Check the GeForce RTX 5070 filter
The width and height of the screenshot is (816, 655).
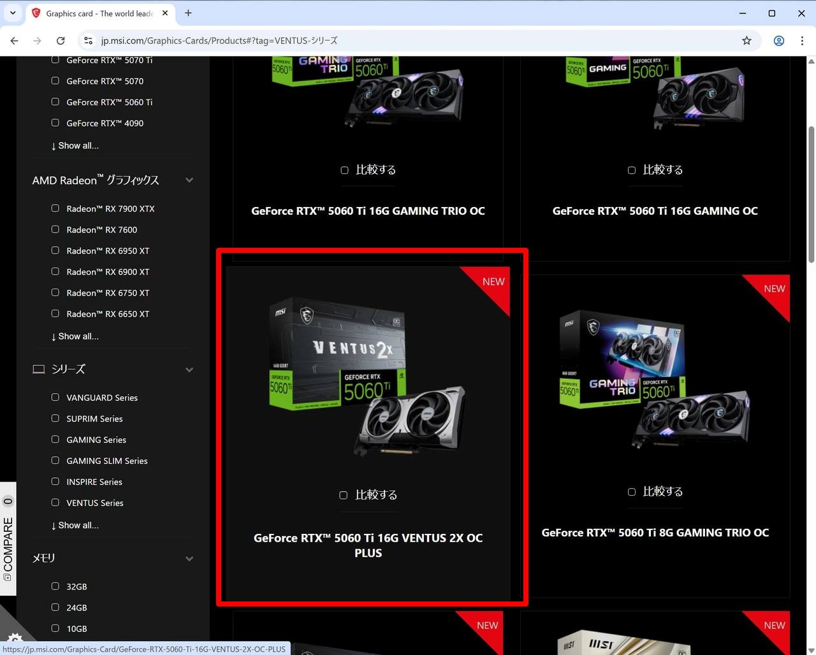pyautogui.click(x=55, y=81)
